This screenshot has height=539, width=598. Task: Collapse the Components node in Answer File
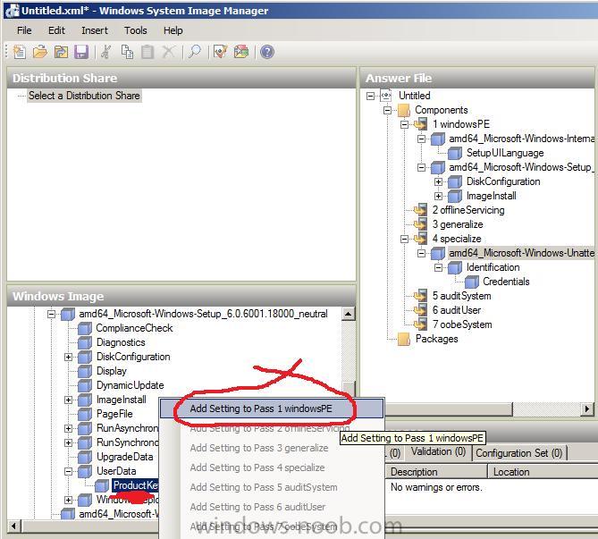387,110
